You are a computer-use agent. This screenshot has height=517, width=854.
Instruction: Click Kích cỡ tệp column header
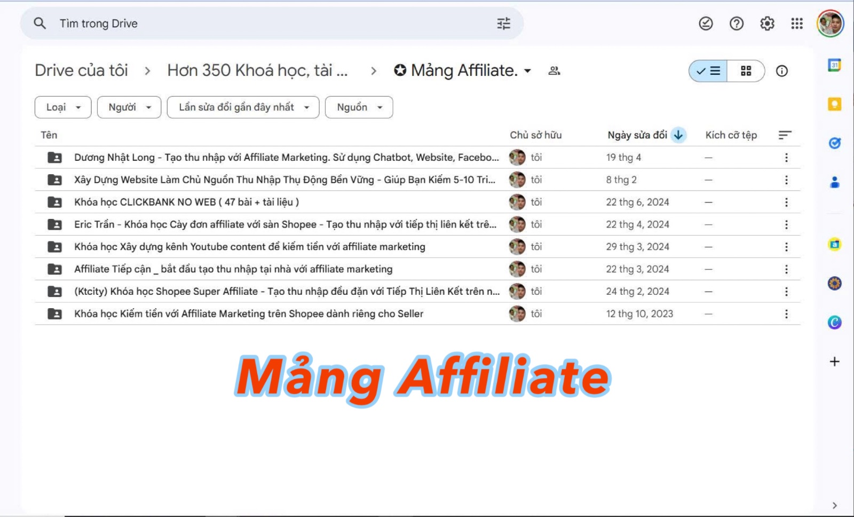pyautogui.click(x=731, y=135)
